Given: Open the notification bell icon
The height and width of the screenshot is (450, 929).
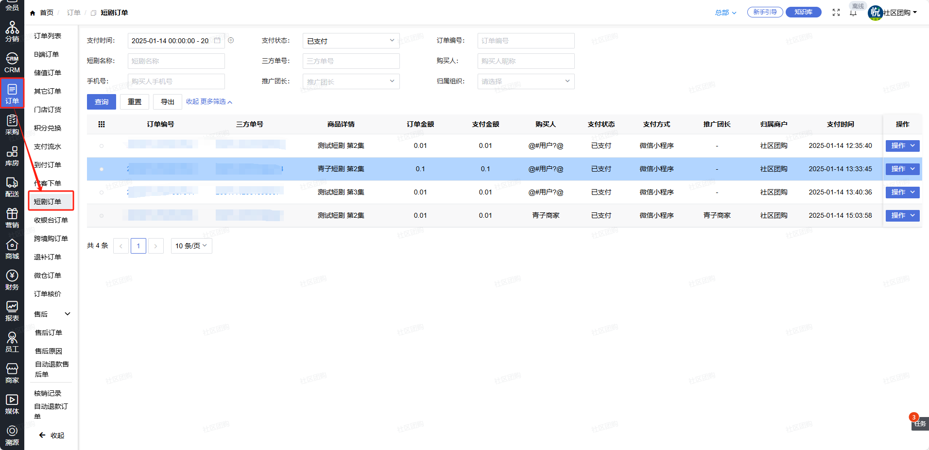Looking at the screenshot, I should point(853,13).
